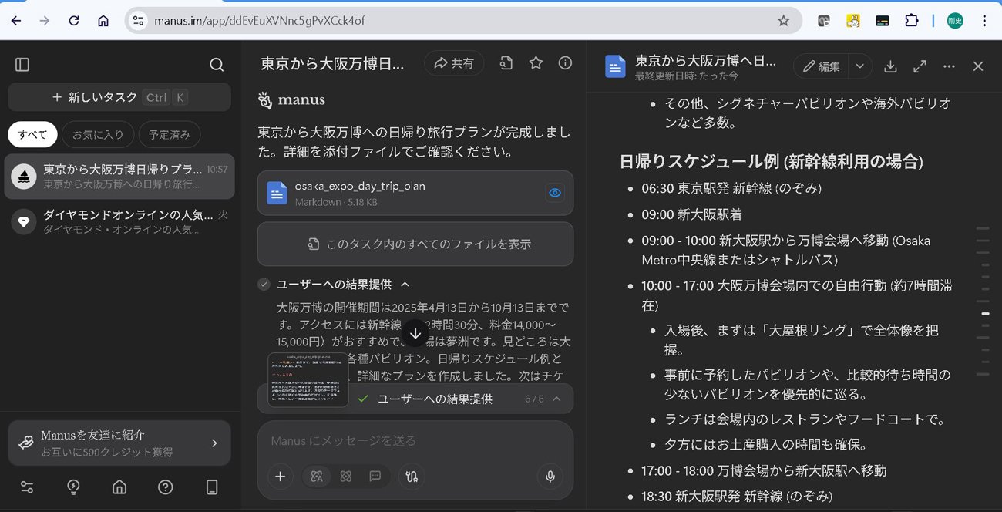Download the document with download icon
The height and width of the screenshot is (512, 1002).
click(x=890, y=66)
